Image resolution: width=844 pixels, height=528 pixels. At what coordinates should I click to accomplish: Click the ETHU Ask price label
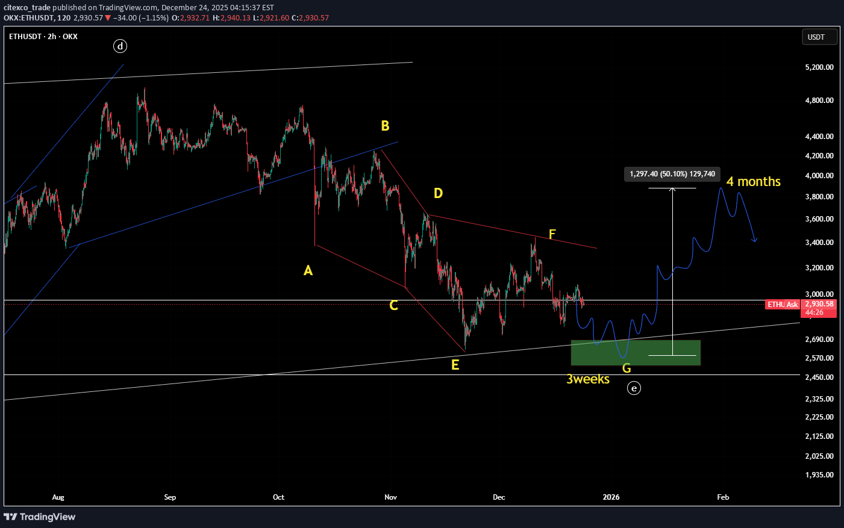pos(782,305)
